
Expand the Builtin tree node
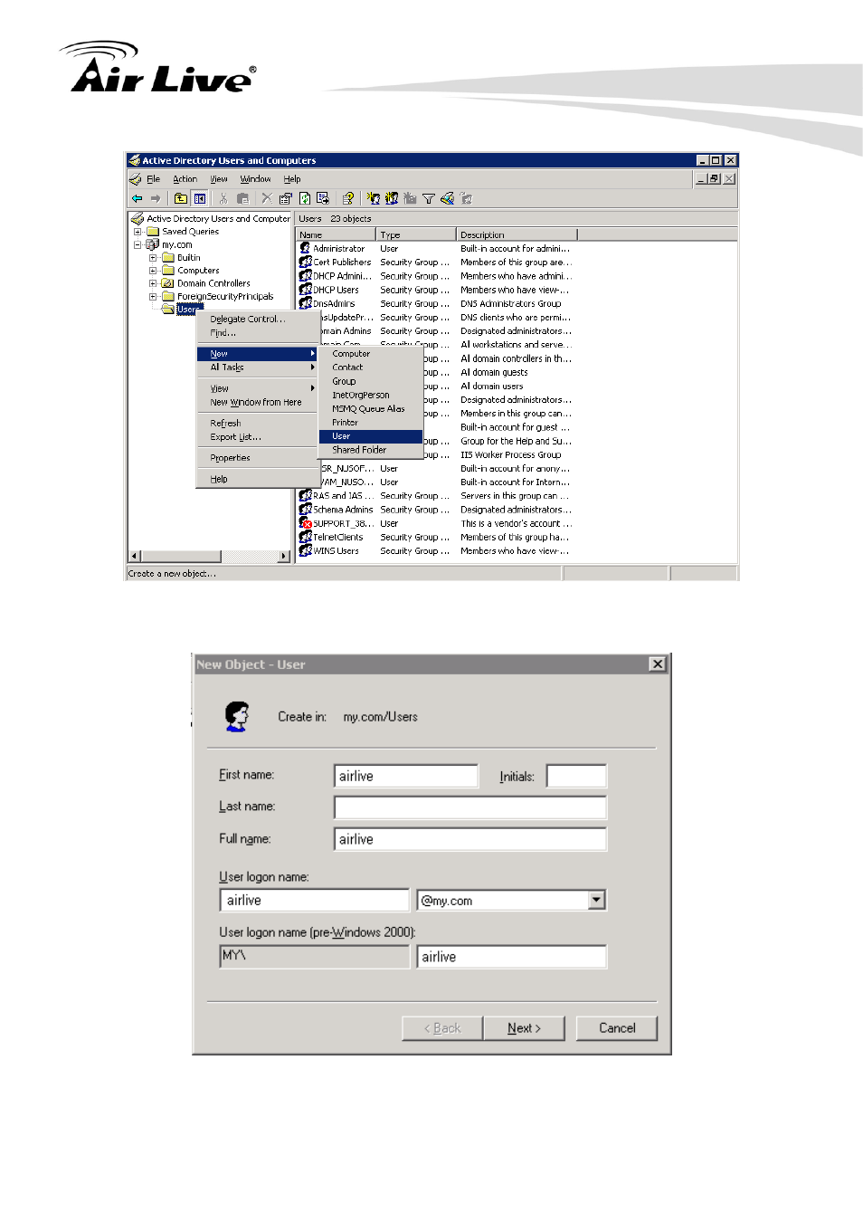153,258
